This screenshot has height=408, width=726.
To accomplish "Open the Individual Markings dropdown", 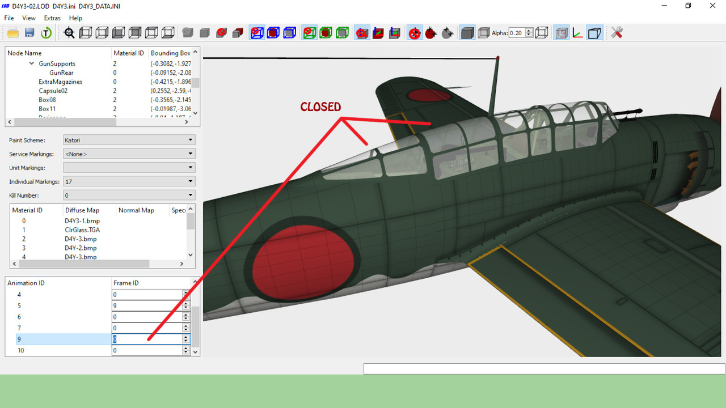I will point(129,181).
